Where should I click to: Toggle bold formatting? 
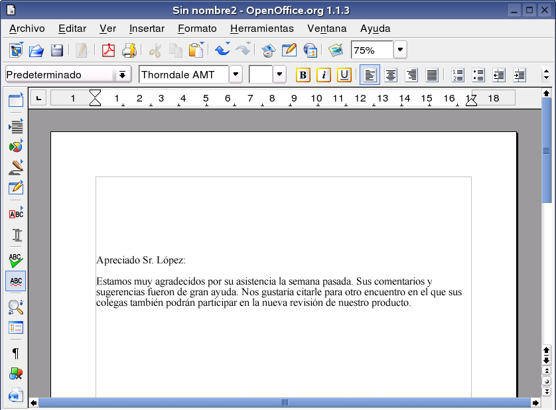tap(303, 75)
